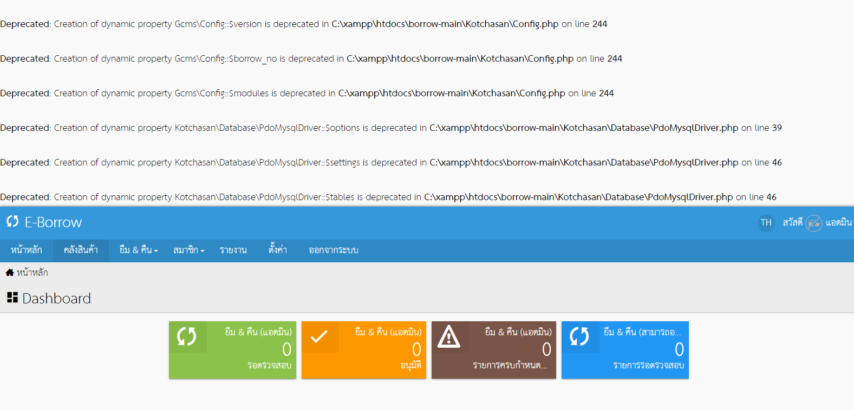Click the Dashboard heading text
854x410 pixels.
click(56, 299)
